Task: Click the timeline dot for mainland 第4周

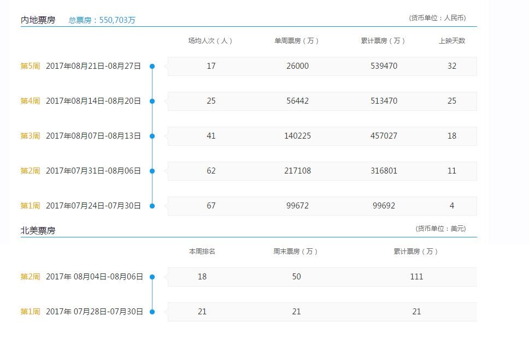Action: click(152, 102)
